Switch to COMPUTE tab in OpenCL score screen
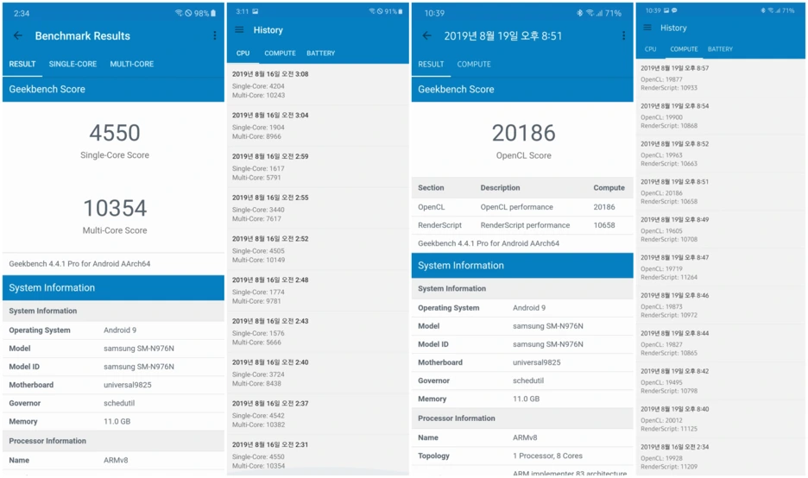Screen dimensions: 808x478 tap(474, 65)
